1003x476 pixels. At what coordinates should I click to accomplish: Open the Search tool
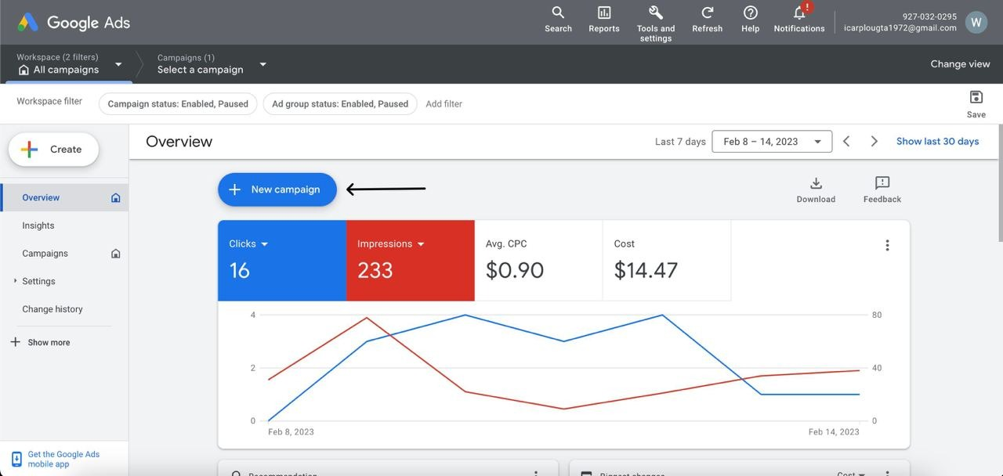click(x=558, y=20)
